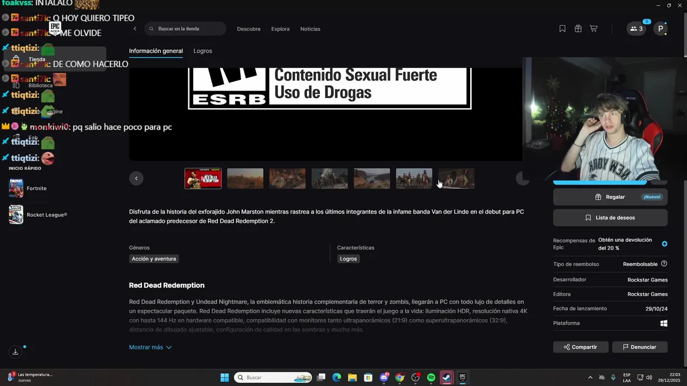The height and width of the screenshot is (386, 687).
Task: Open the weather widget Las temperaturas
Action: [30, 377]
